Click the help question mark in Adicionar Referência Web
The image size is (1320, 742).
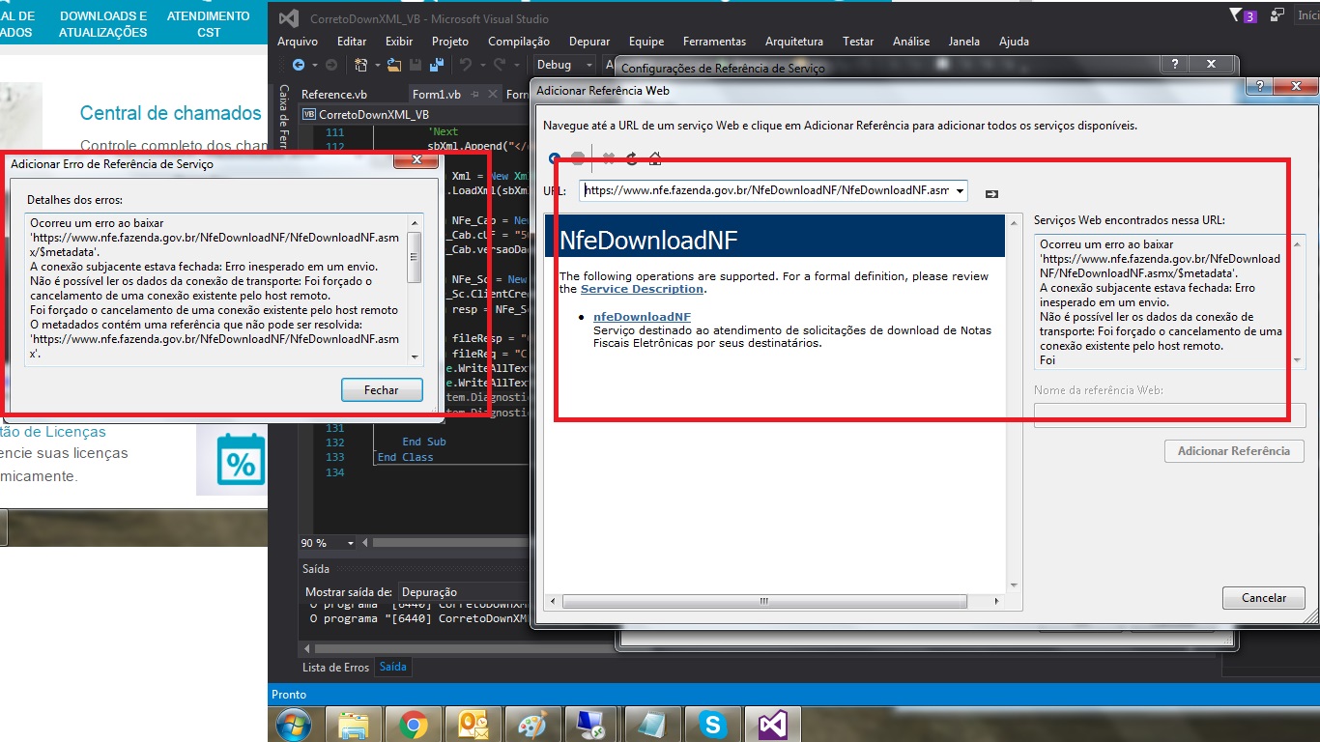(x=1258, y=87)
